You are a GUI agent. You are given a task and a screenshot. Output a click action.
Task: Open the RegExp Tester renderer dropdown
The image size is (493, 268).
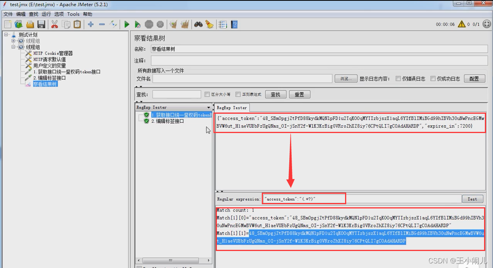pyautogui.click(x=209, y=108)
